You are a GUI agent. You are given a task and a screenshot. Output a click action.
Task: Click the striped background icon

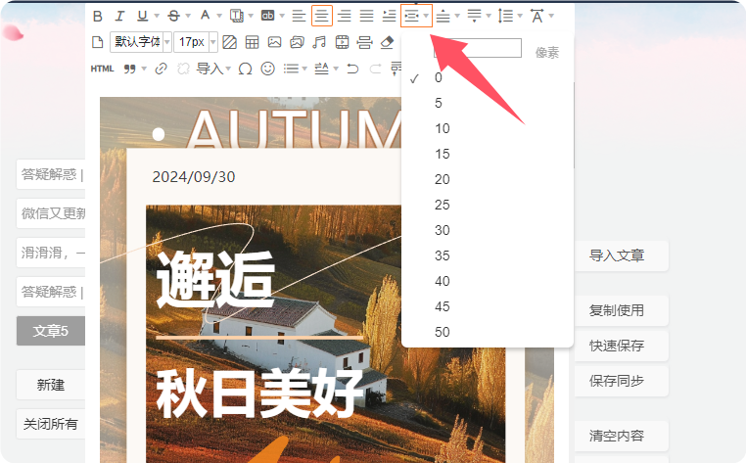click(229, 42)
